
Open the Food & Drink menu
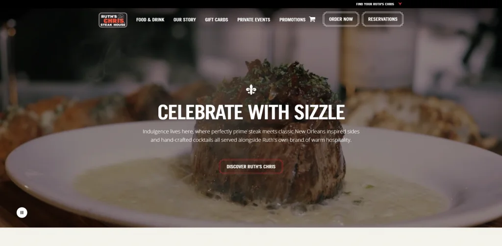coord(150,20)
